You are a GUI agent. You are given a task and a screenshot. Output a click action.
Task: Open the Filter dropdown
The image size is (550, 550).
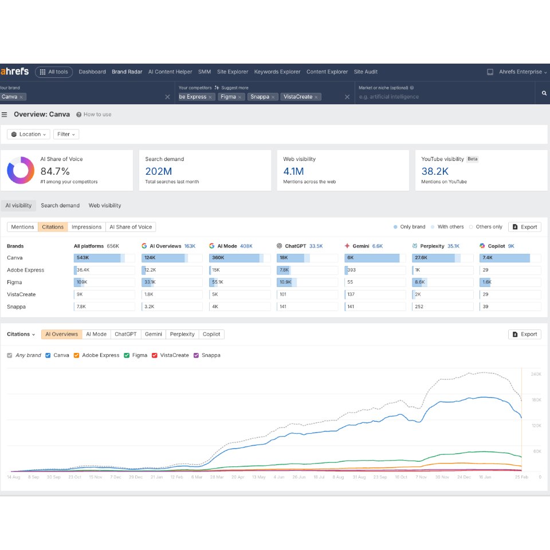[66, 134]
